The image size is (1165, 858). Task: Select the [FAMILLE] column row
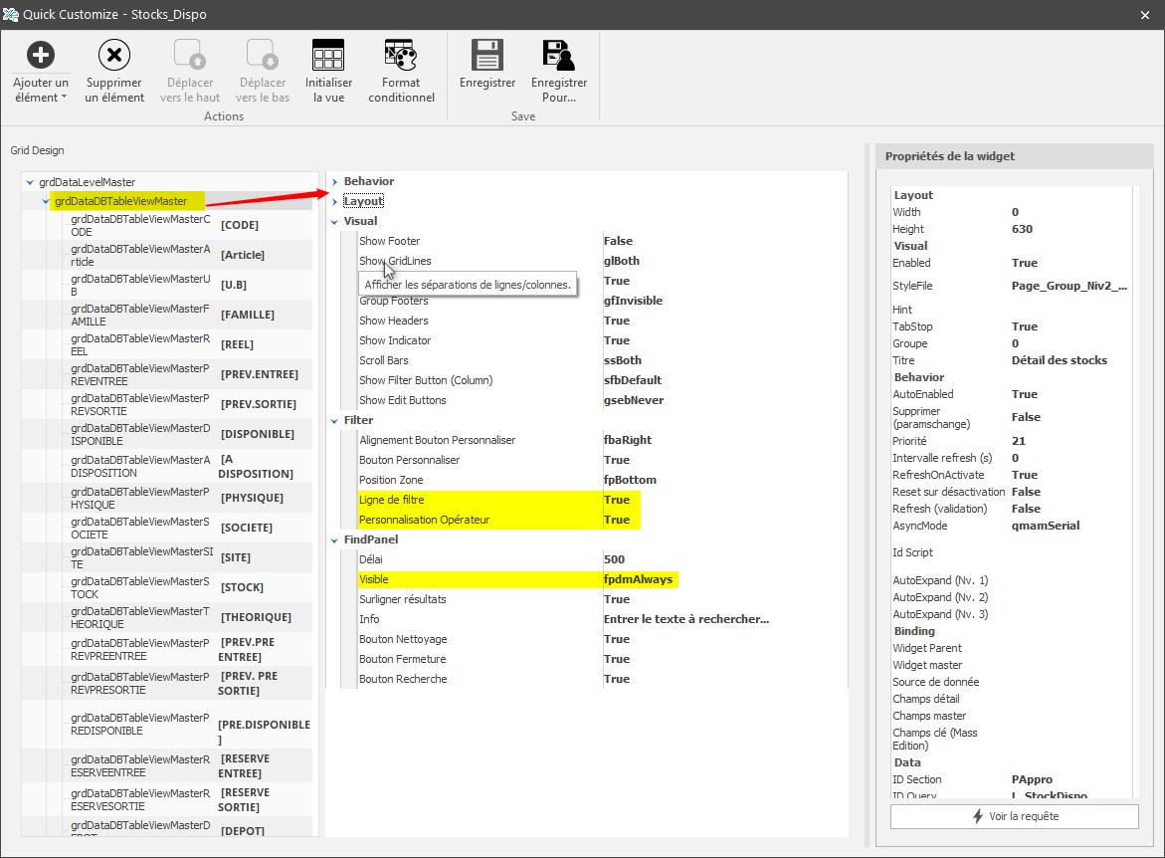tap(247, 315)
